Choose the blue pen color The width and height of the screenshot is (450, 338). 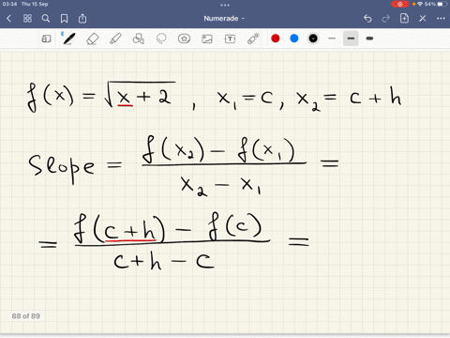pyautogui.click(x=294, y=38)
